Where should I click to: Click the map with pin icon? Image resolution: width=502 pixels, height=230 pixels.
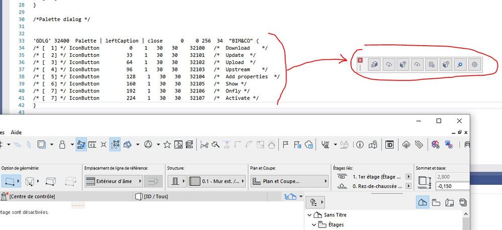click(x=373, y=145)
